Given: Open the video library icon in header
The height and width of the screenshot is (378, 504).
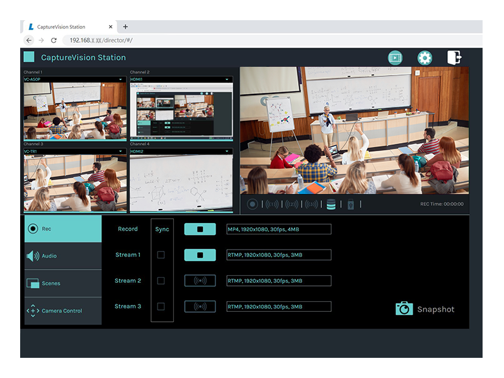Looking at the screenshot, I should click(395, 58).
